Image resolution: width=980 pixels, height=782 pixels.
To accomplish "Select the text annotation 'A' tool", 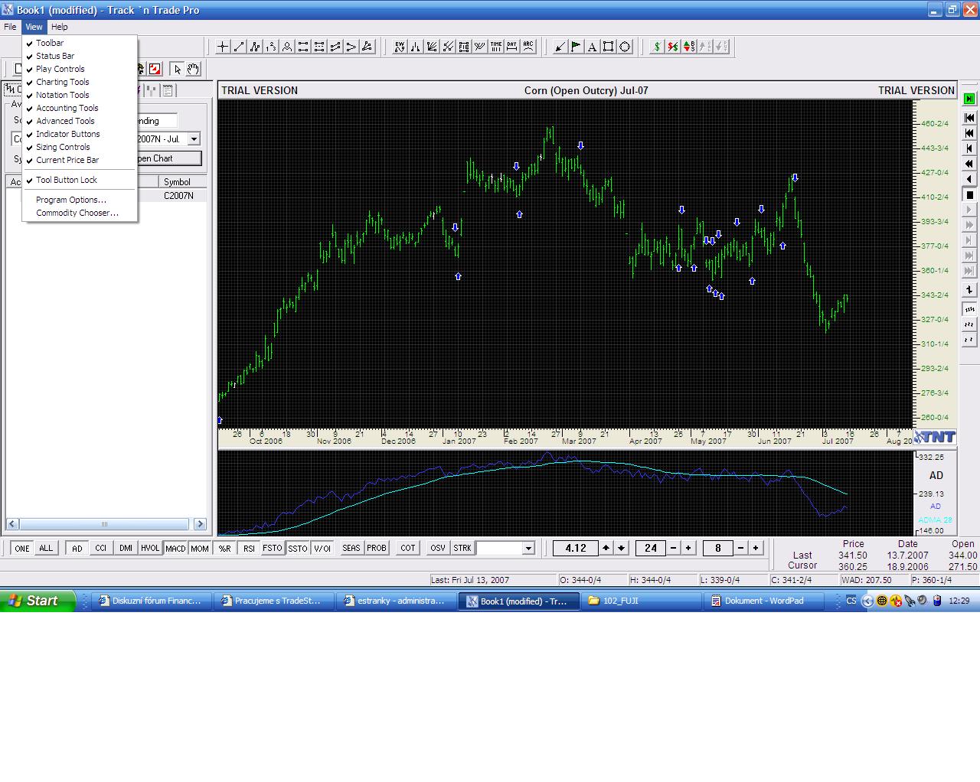I will tap(592, 47).
